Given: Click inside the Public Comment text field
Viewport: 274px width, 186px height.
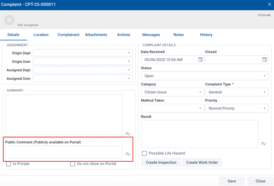Looking at the screenshot, I should tap(64, 152).
